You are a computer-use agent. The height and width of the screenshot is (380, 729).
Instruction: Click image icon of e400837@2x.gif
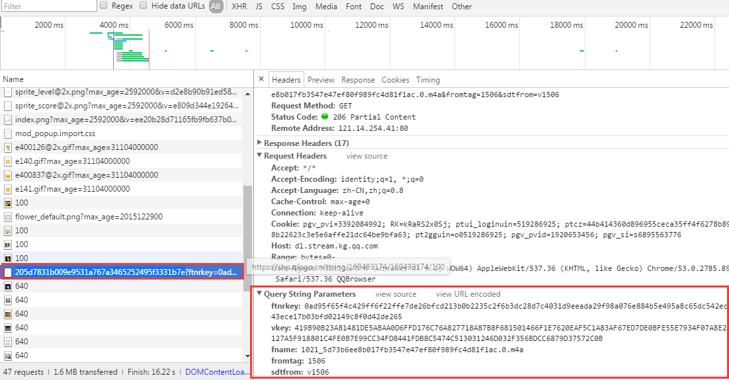tap(7, 176)
